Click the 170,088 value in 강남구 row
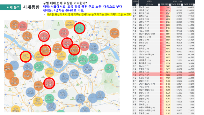 [179, 7]
